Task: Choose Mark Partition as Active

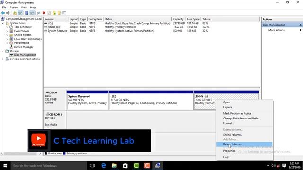Action: click(x=244, y=113)
